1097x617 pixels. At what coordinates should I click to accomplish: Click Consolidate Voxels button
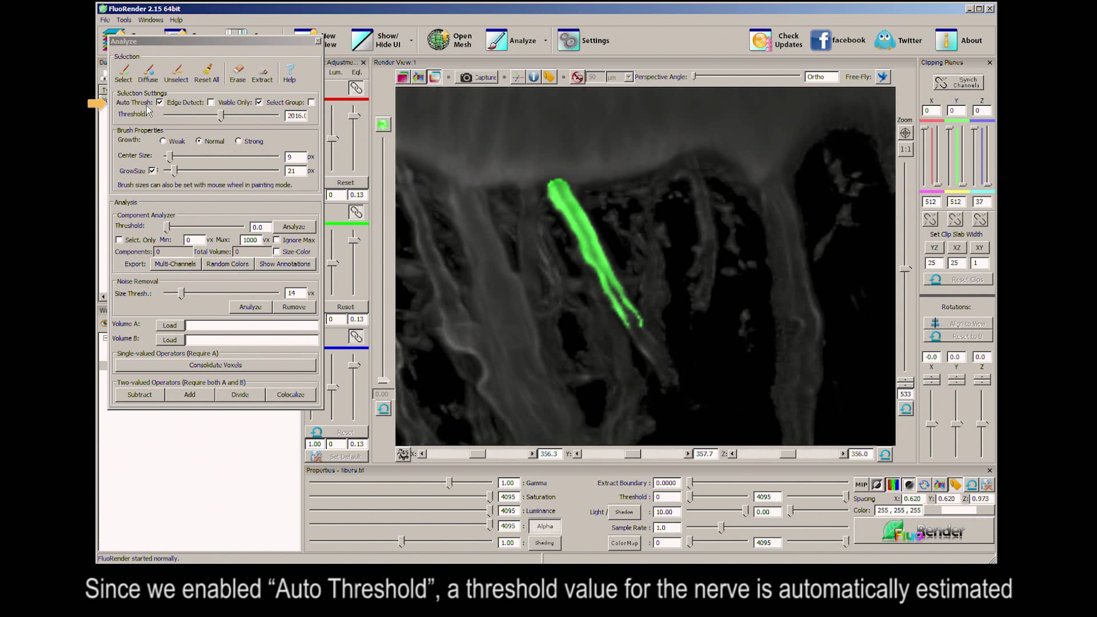[215, 365]
